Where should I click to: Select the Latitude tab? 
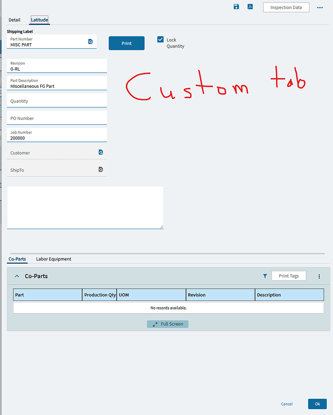click(39, 20)
